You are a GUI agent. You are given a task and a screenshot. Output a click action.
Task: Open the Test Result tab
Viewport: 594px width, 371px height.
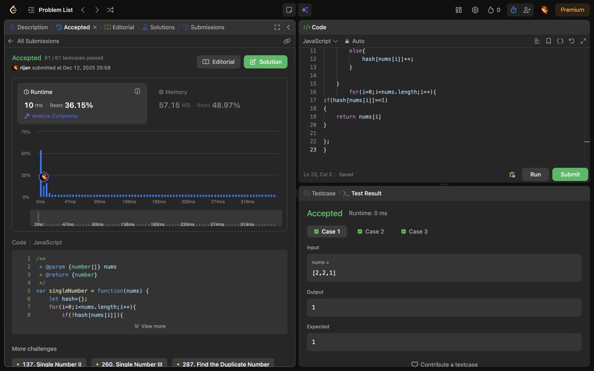point(366,193)
